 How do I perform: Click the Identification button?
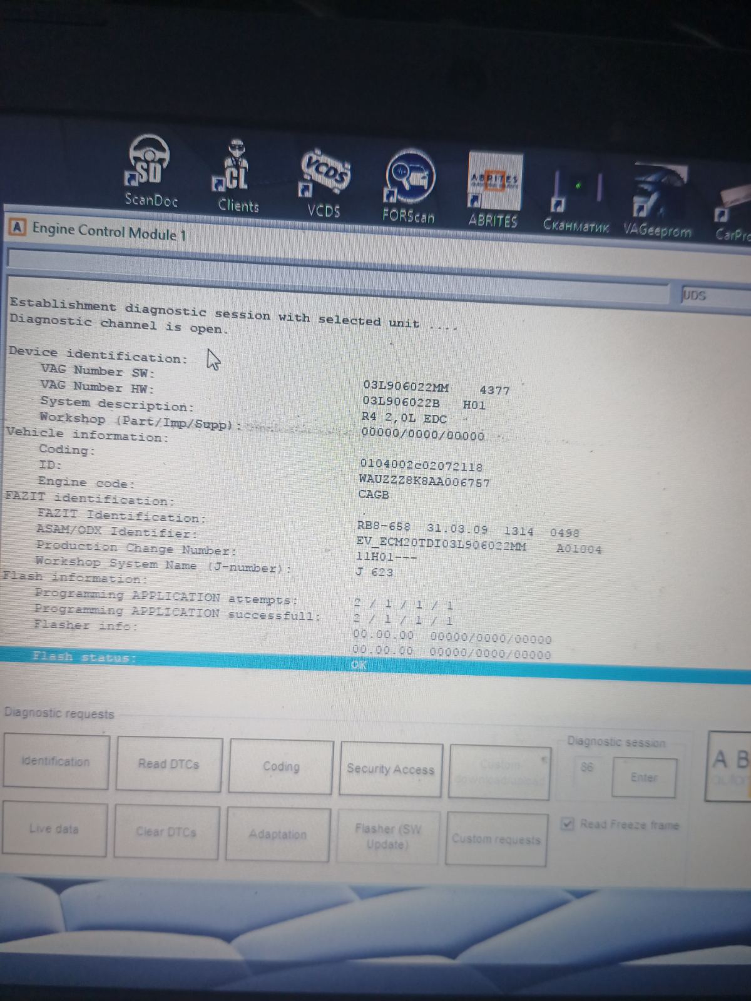56,761
